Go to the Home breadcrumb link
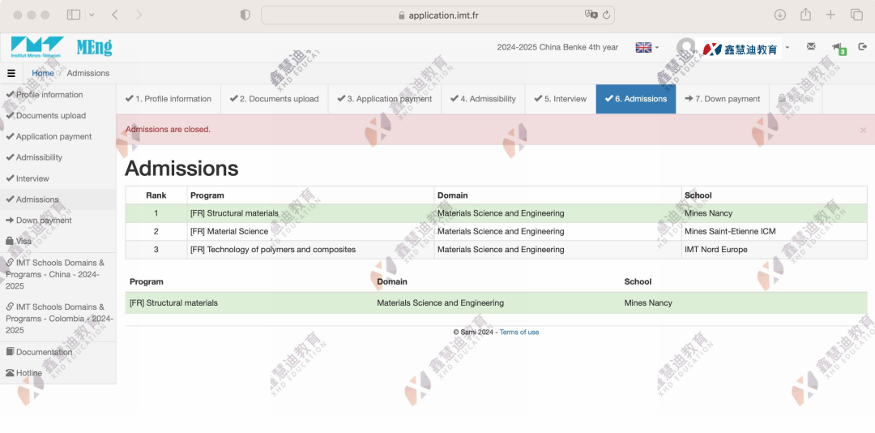The image size is (875, 433). tap(43, 73)
